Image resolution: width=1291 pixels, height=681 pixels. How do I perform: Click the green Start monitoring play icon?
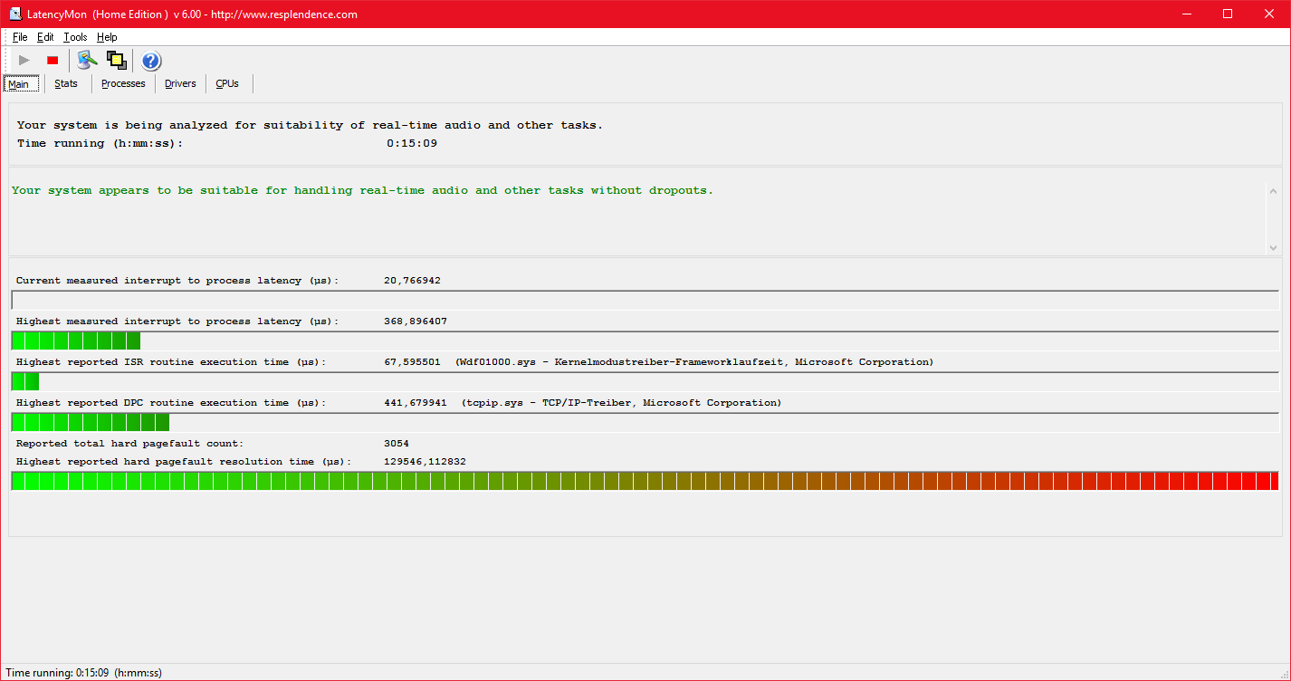tap(24, 61)
